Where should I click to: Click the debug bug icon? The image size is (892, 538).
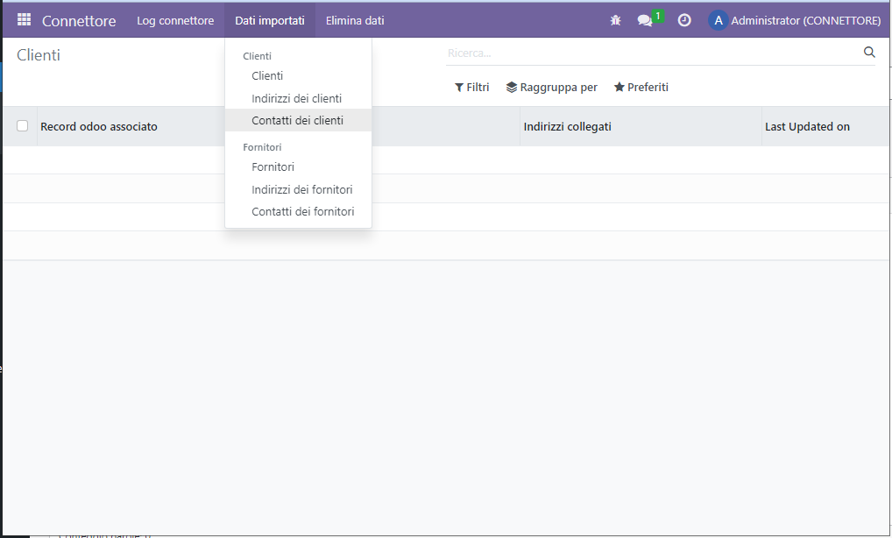[615, 20]
